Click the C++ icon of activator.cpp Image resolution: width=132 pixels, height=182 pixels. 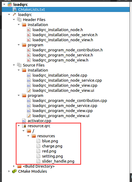point(24,121)
